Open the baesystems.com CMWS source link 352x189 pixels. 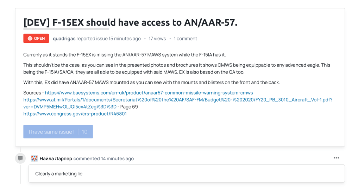click(x=149, y=93)
